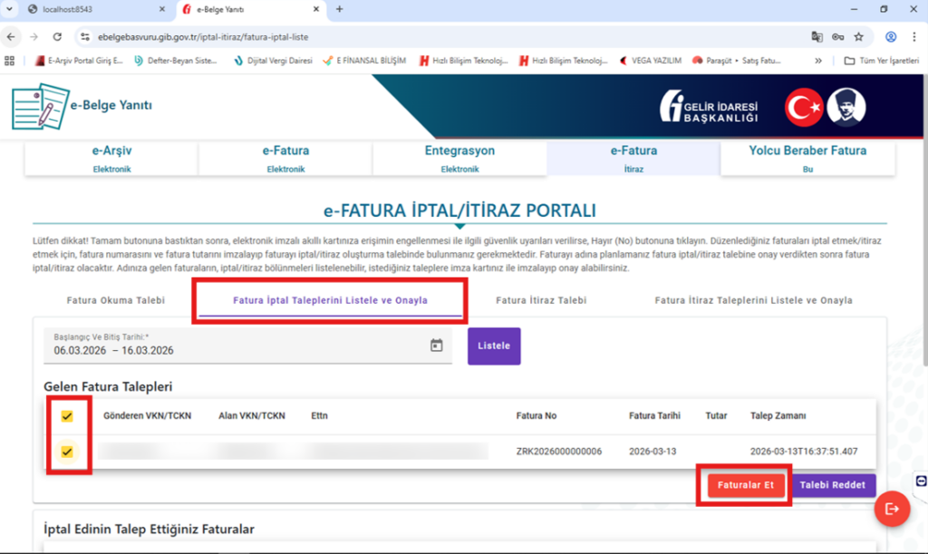Switch to Fatura İtiraz Talebi tab

(541, 300)
